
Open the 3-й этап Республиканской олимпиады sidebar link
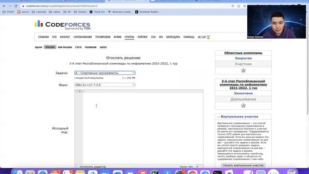tap(243, 85)
